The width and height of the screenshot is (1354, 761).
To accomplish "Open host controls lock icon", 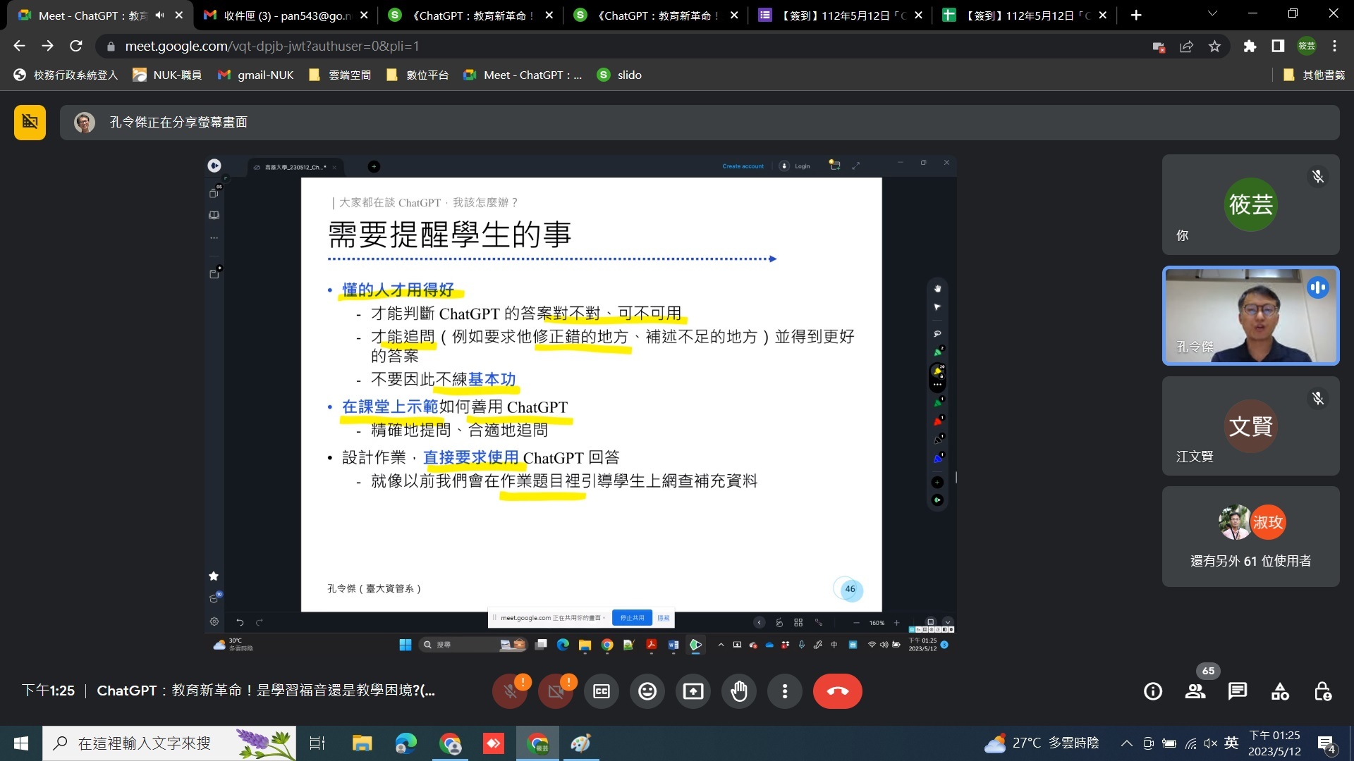I will [1323, 691].
